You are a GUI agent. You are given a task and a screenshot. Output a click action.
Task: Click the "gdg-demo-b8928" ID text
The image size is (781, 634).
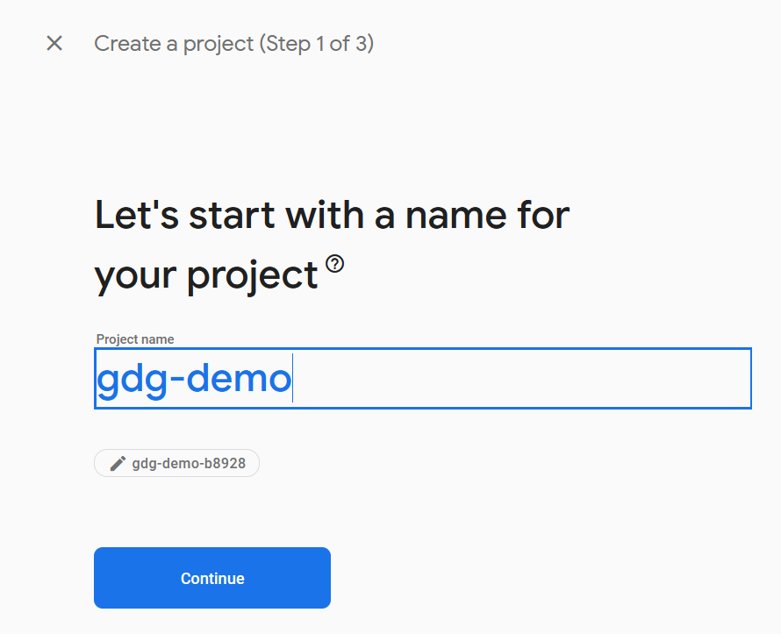click(189, 463)
